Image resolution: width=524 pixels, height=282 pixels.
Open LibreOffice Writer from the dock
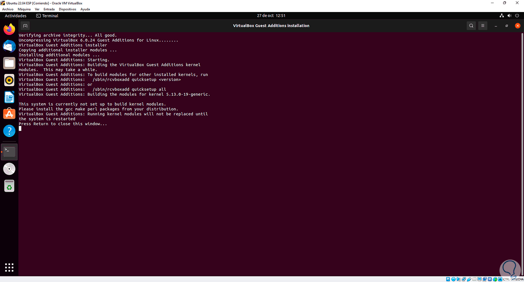pos(9,97)
